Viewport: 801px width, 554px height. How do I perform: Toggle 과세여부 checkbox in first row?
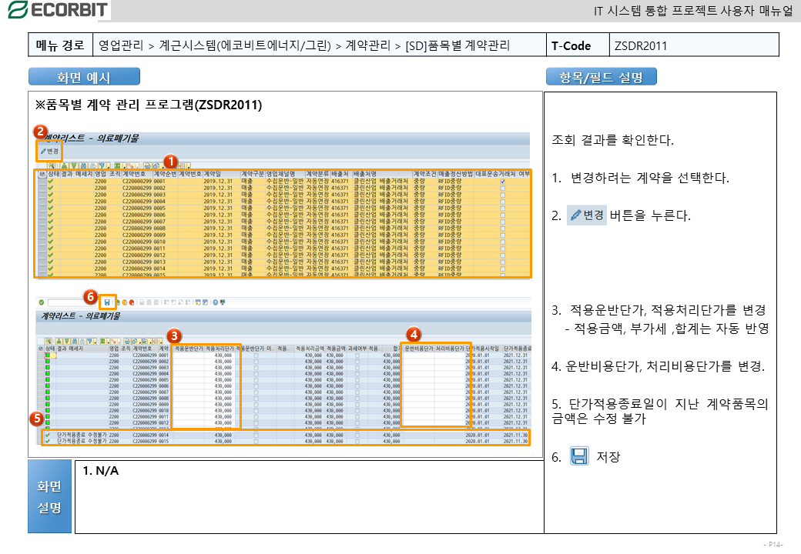pos(357,356)
